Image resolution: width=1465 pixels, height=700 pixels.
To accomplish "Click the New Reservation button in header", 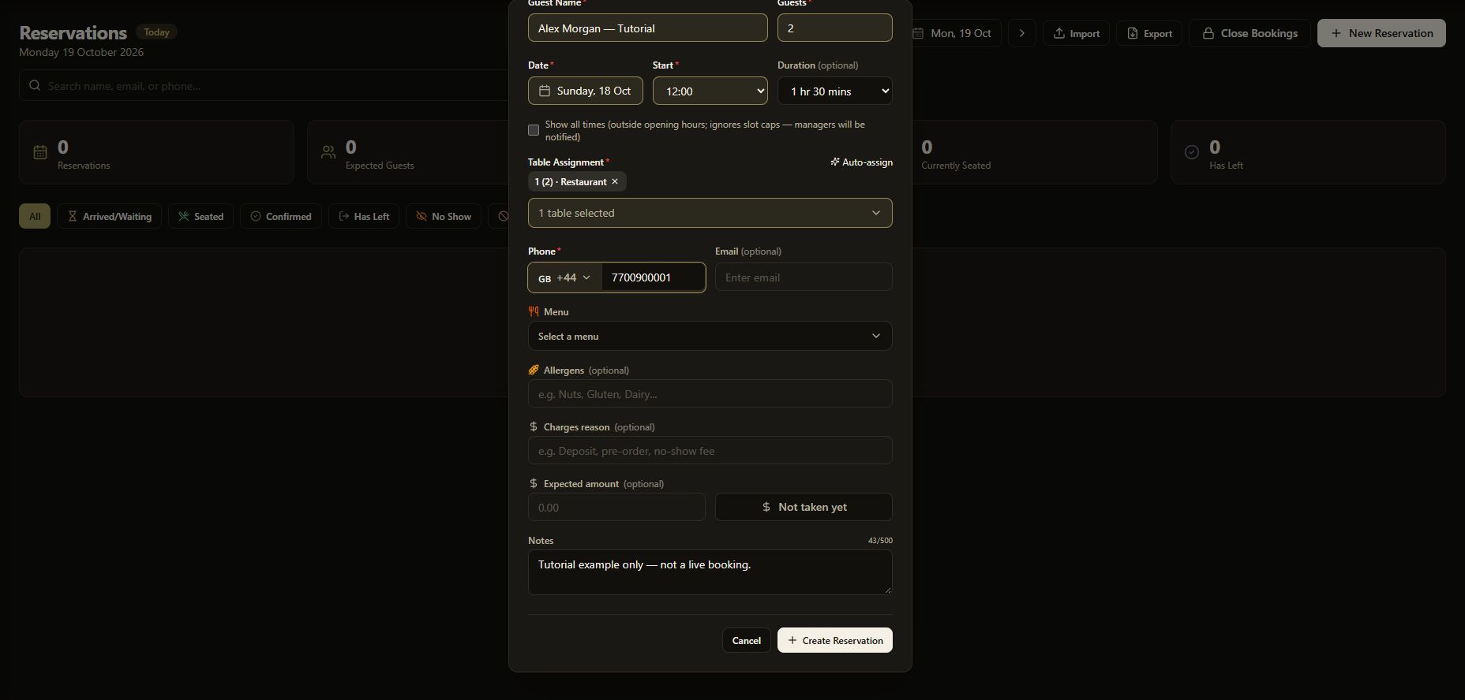I will (1381, 33).
